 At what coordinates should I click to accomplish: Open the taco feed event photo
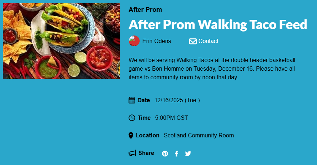[61, 41]
